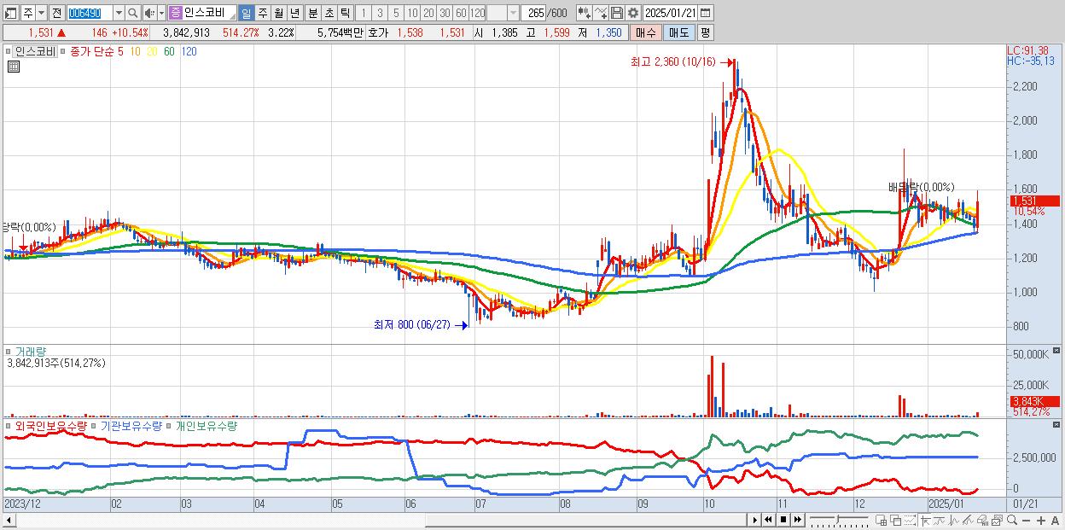
Task: Open the calendar date picker icon
Action: 706,13
